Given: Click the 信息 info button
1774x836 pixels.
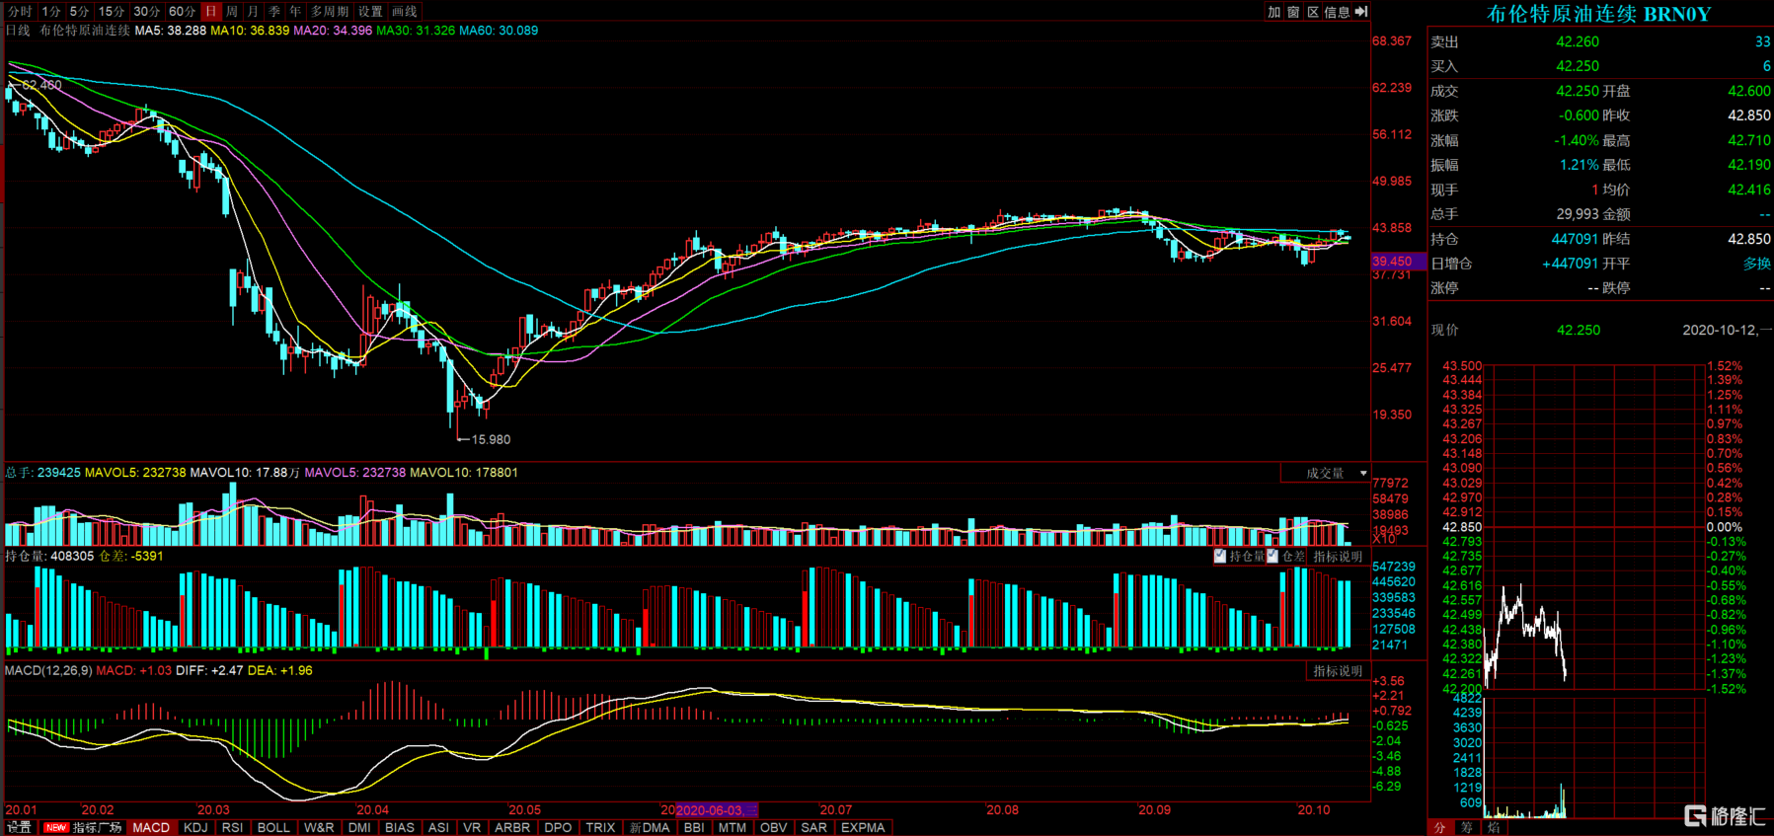Looking at the screenshot, I should (1337, 12).
